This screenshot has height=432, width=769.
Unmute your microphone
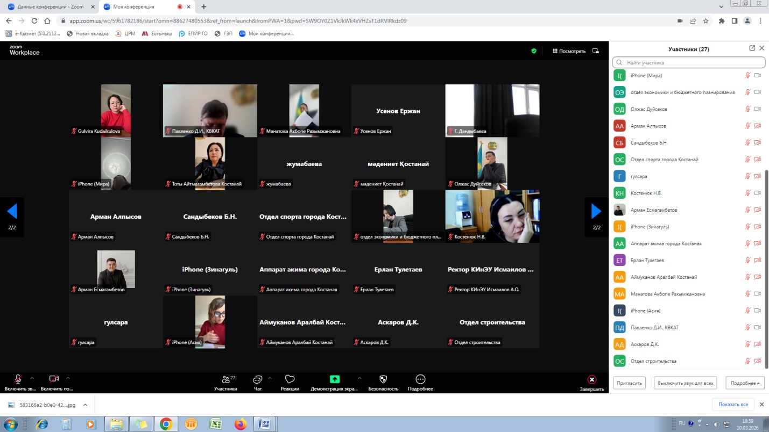18,379
